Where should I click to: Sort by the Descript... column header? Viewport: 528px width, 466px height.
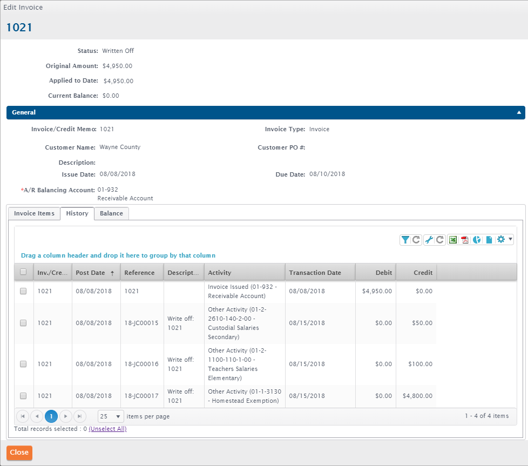[183, 273]
